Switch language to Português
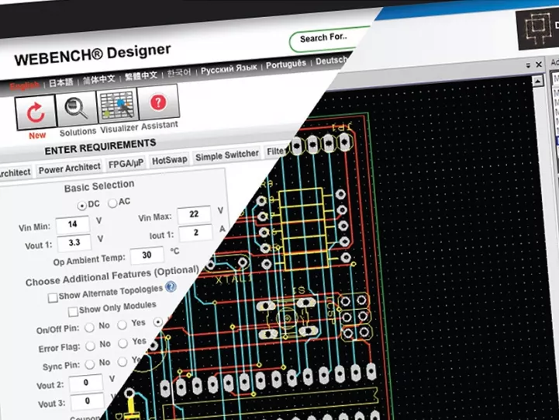This screenshot has height=420, width=559. coord(286,64)
